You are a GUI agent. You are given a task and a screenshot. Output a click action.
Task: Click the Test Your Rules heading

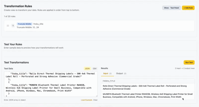13,44
